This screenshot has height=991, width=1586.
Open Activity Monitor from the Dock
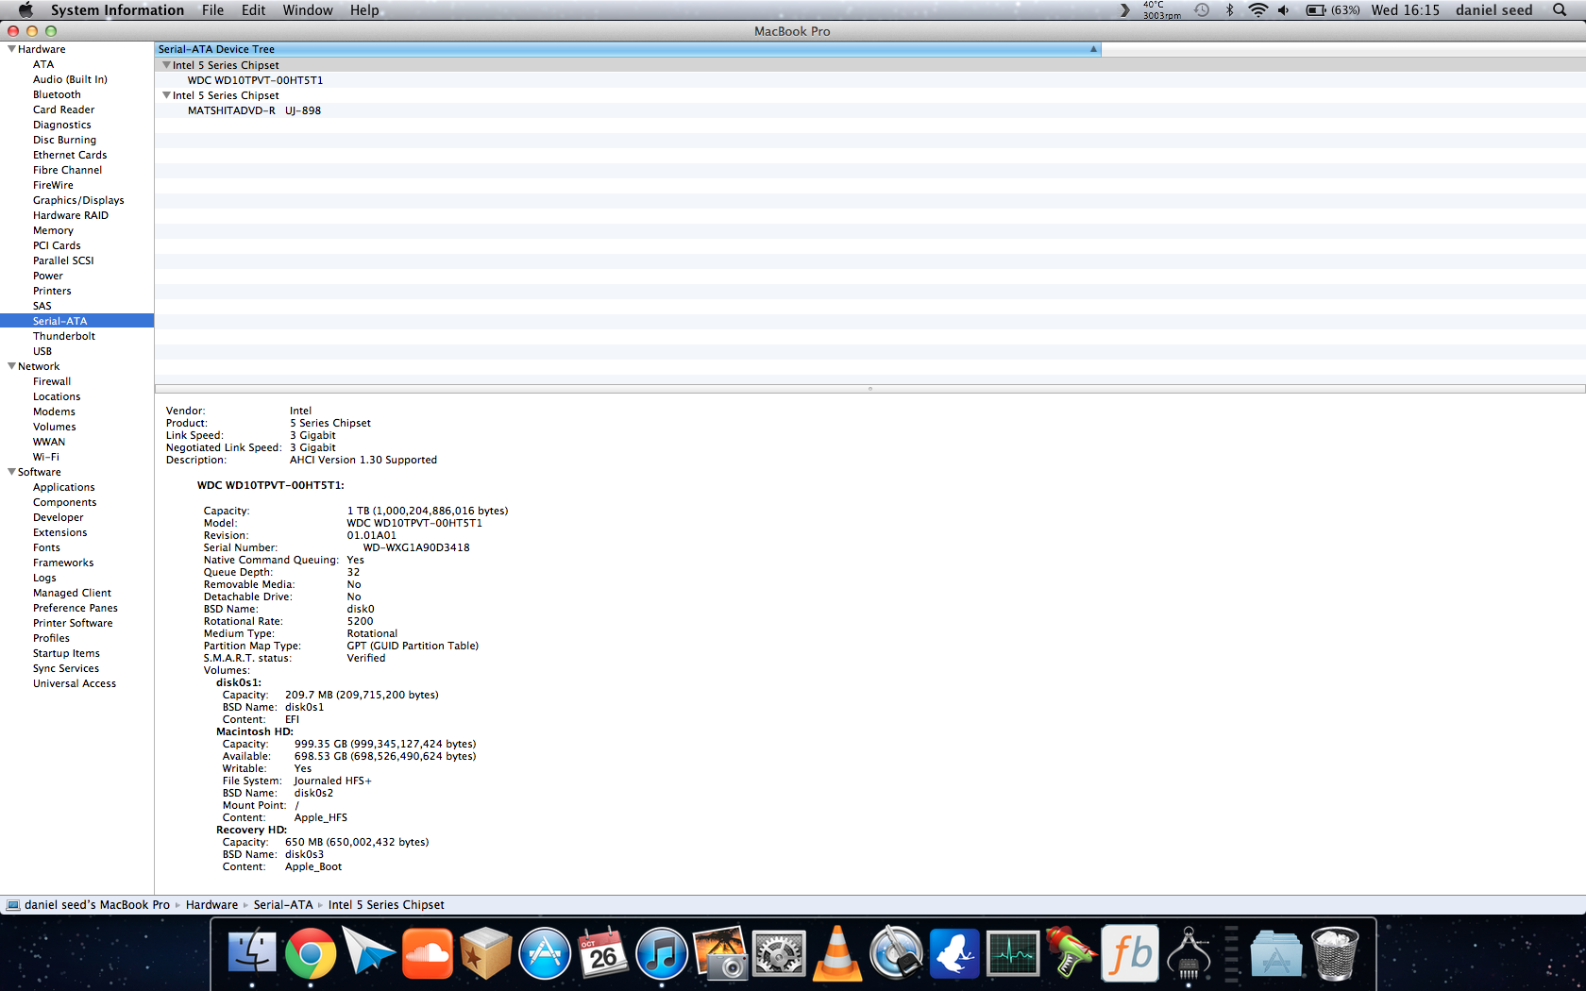pos(1013,953)
